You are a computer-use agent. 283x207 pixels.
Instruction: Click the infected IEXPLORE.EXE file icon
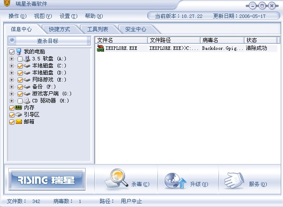pyautogui.click(x=100, y=48)
